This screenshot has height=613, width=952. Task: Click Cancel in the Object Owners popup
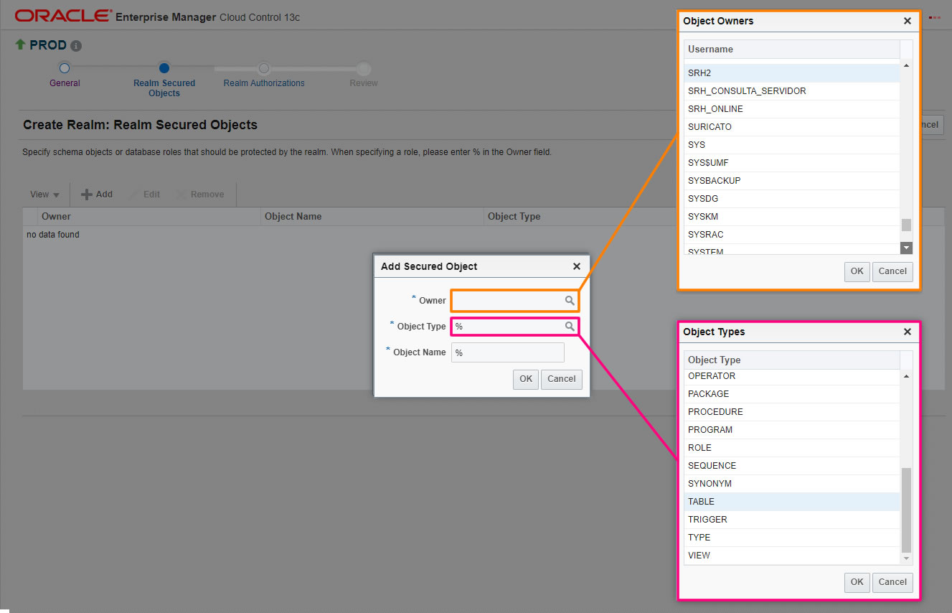[892, 271]
